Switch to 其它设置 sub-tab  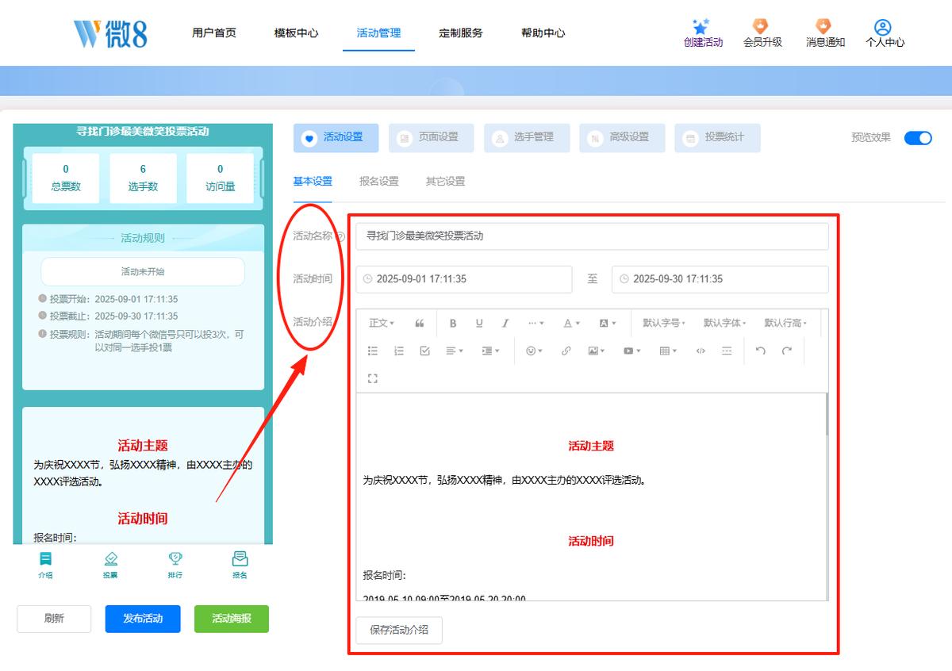445,182
